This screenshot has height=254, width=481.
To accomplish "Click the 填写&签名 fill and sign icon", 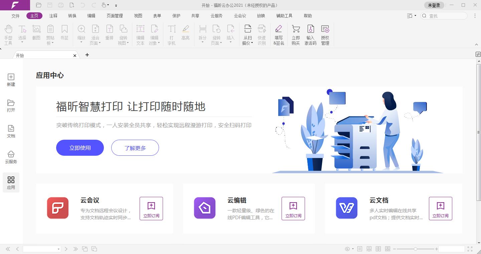I will [279, 34].
